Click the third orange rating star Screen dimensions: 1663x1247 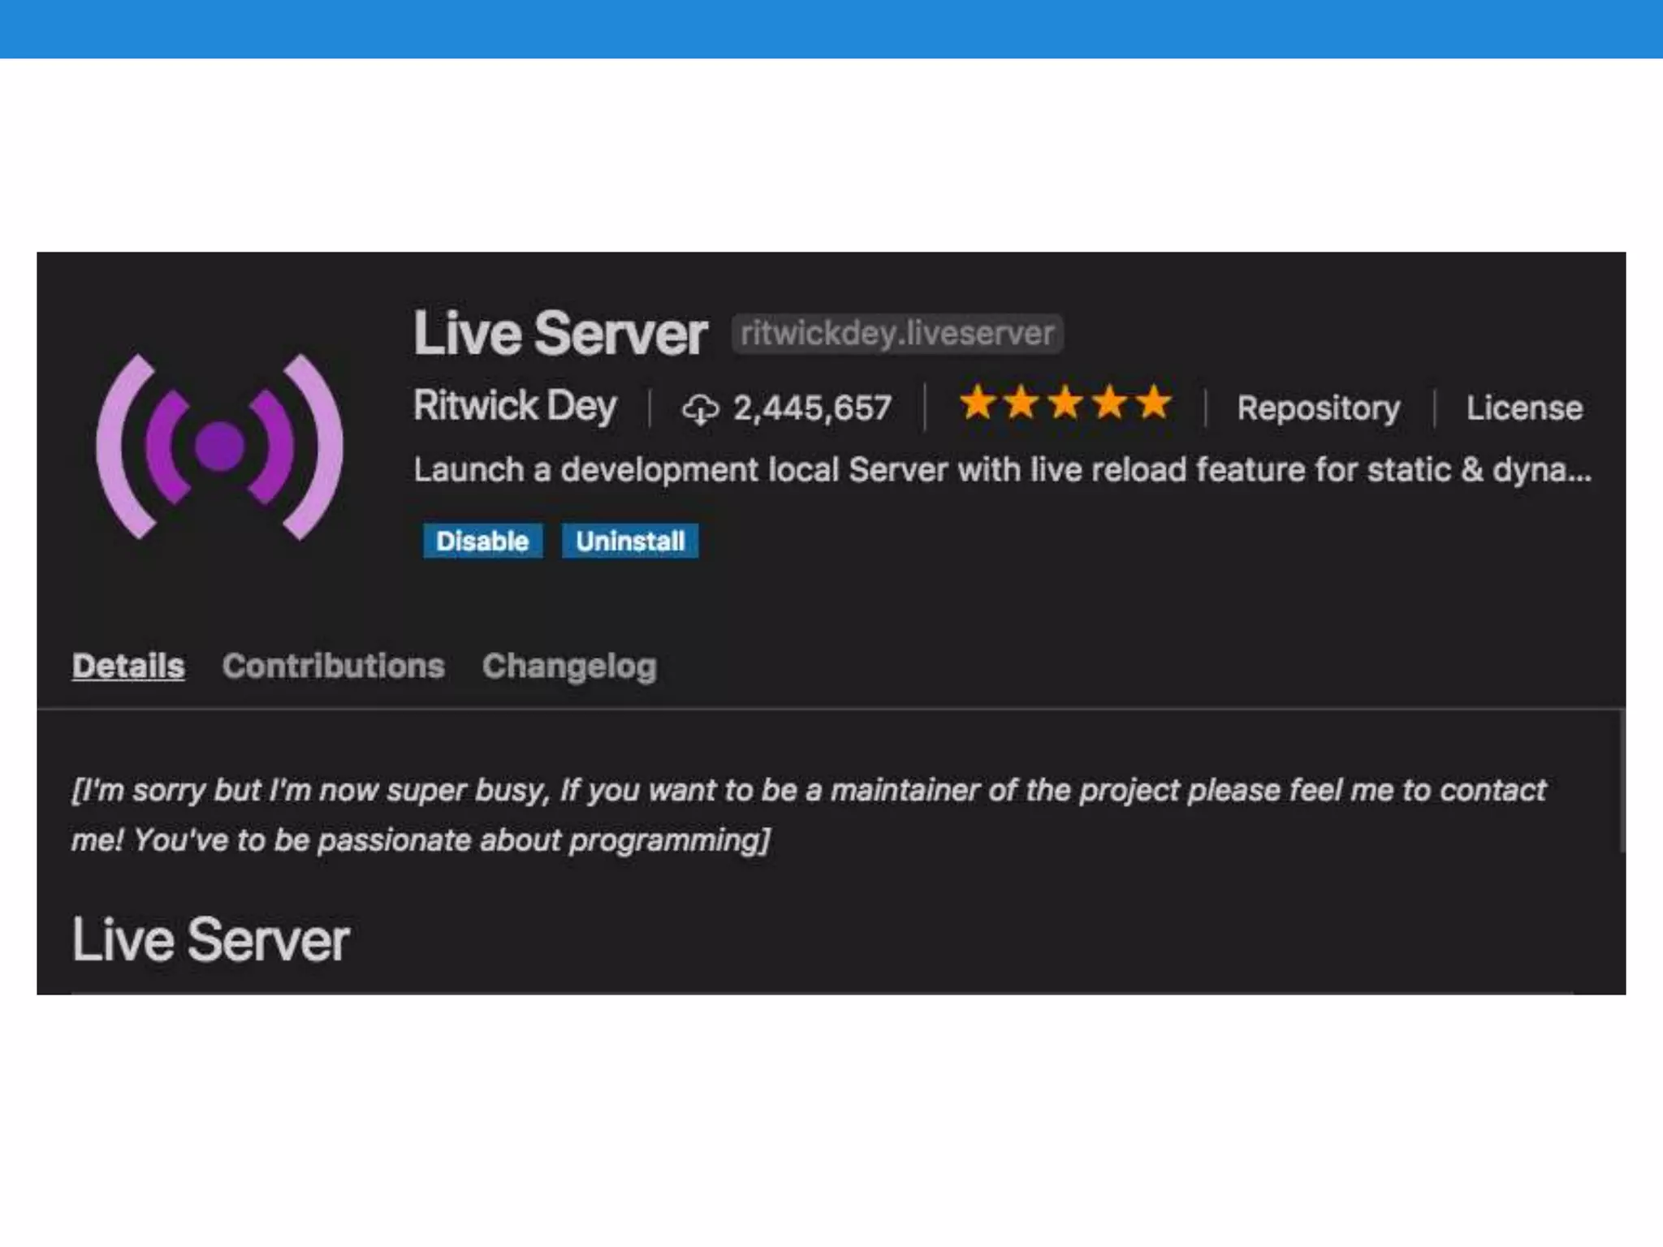click(x=1065, y=403)
